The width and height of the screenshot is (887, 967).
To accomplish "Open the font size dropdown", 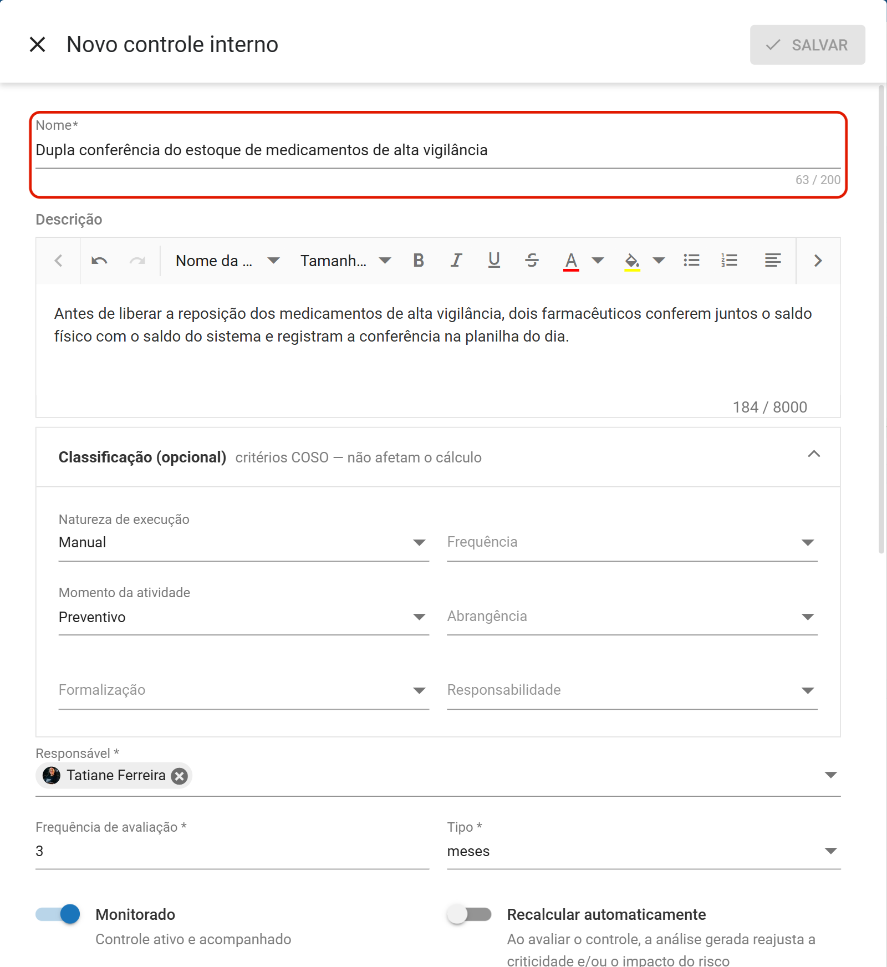I will click(345, 261).
